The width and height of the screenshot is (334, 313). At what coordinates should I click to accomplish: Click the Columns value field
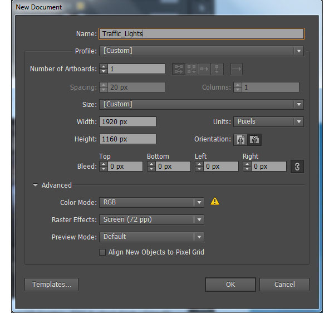pyautogui.click(x=271, y=87)
